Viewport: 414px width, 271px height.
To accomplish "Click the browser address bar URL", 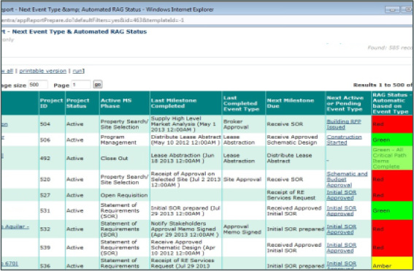I will pos(93,20).
